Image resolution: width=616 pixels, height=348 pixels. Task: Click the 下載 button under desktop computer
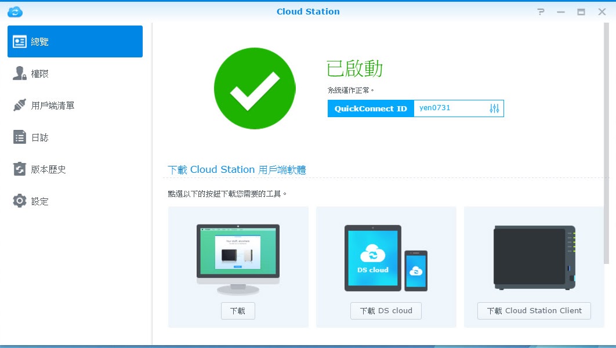(x=238, y=311)
